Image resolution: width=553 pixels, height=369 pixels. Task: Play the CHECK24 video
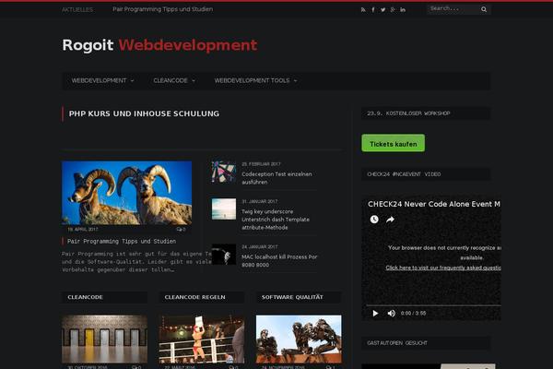375,314
